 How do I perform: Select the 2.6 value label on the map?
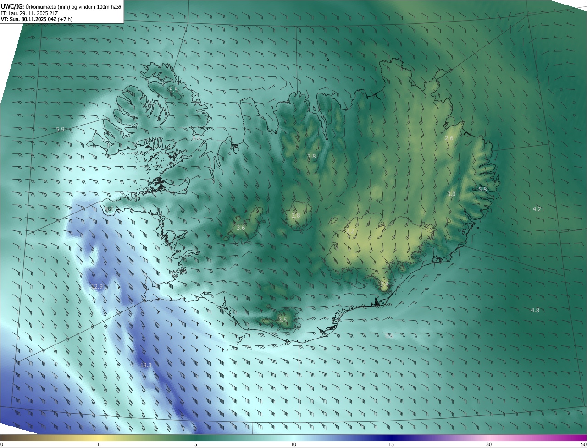click(x=449, y=138)
